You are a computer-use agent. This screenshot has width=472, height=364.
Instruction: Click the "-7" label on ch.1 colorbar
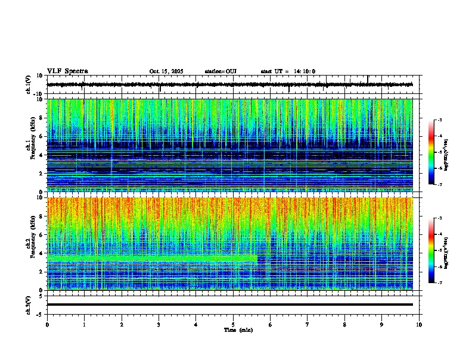click(x=439, y=184)
